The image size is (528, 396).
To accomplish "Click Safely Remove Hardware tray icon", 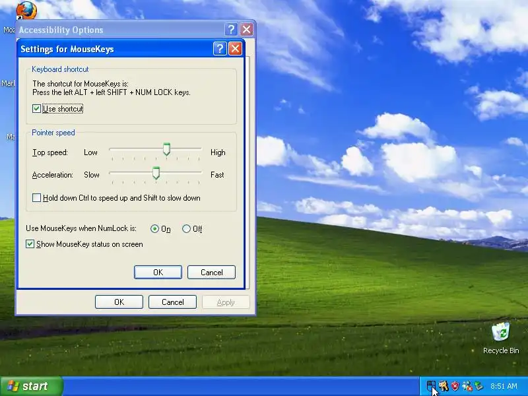I will [478, 386].
